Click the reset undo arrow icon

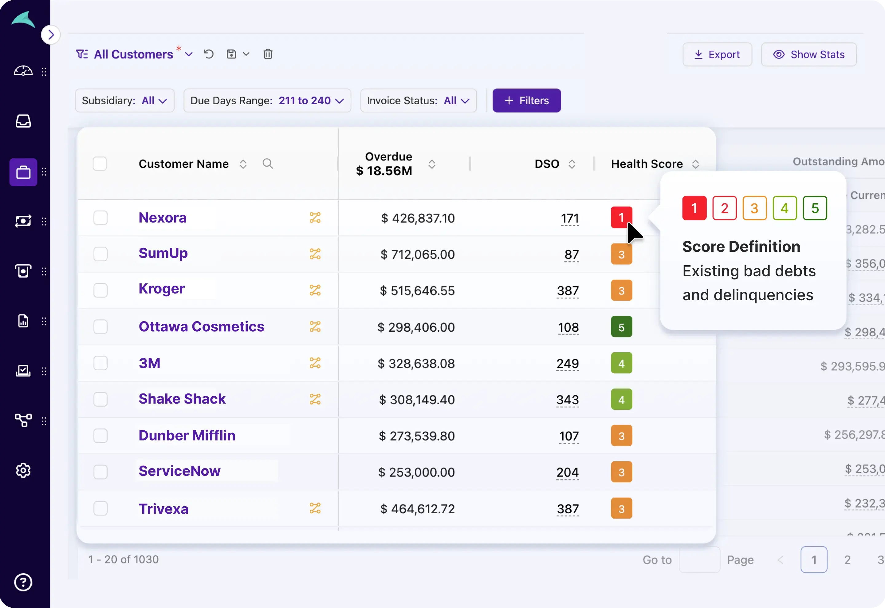(209, 54)
